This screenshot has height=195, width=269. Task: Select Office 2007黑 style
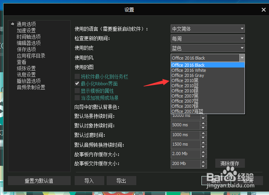[x=208, y=96]
